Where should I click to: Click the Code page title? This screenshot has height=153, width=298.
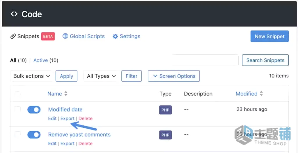tap(32, 14)
